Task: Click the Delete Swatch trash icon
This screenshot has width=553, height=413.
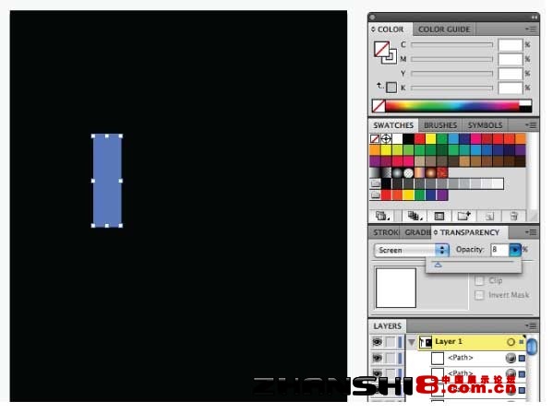Action: tap(513, 216)
